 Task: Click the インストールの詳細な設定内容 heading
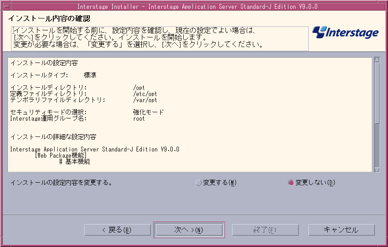coord(53,137)
